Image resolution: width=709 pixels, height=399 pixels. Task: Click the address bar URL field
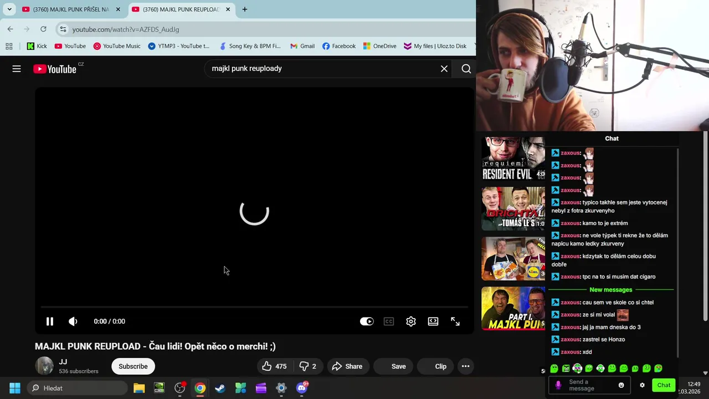(266, 29)
